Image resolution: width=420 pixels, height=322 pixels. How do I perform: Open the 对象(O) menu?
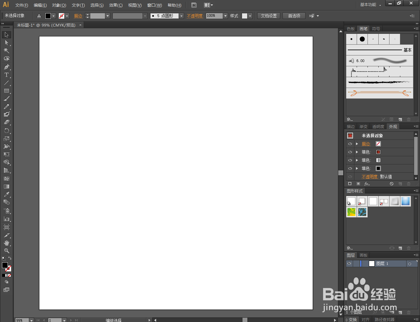point(59,5)
